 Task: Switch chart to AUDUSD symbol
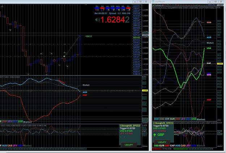pos(136,64)
